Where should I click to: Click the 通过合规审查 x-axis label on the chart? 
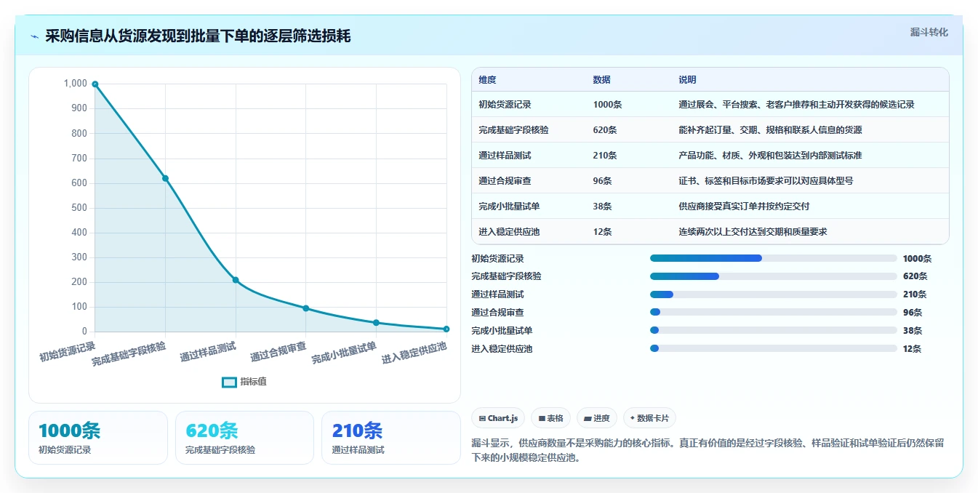pyautogui.click(x=278, y=352)
